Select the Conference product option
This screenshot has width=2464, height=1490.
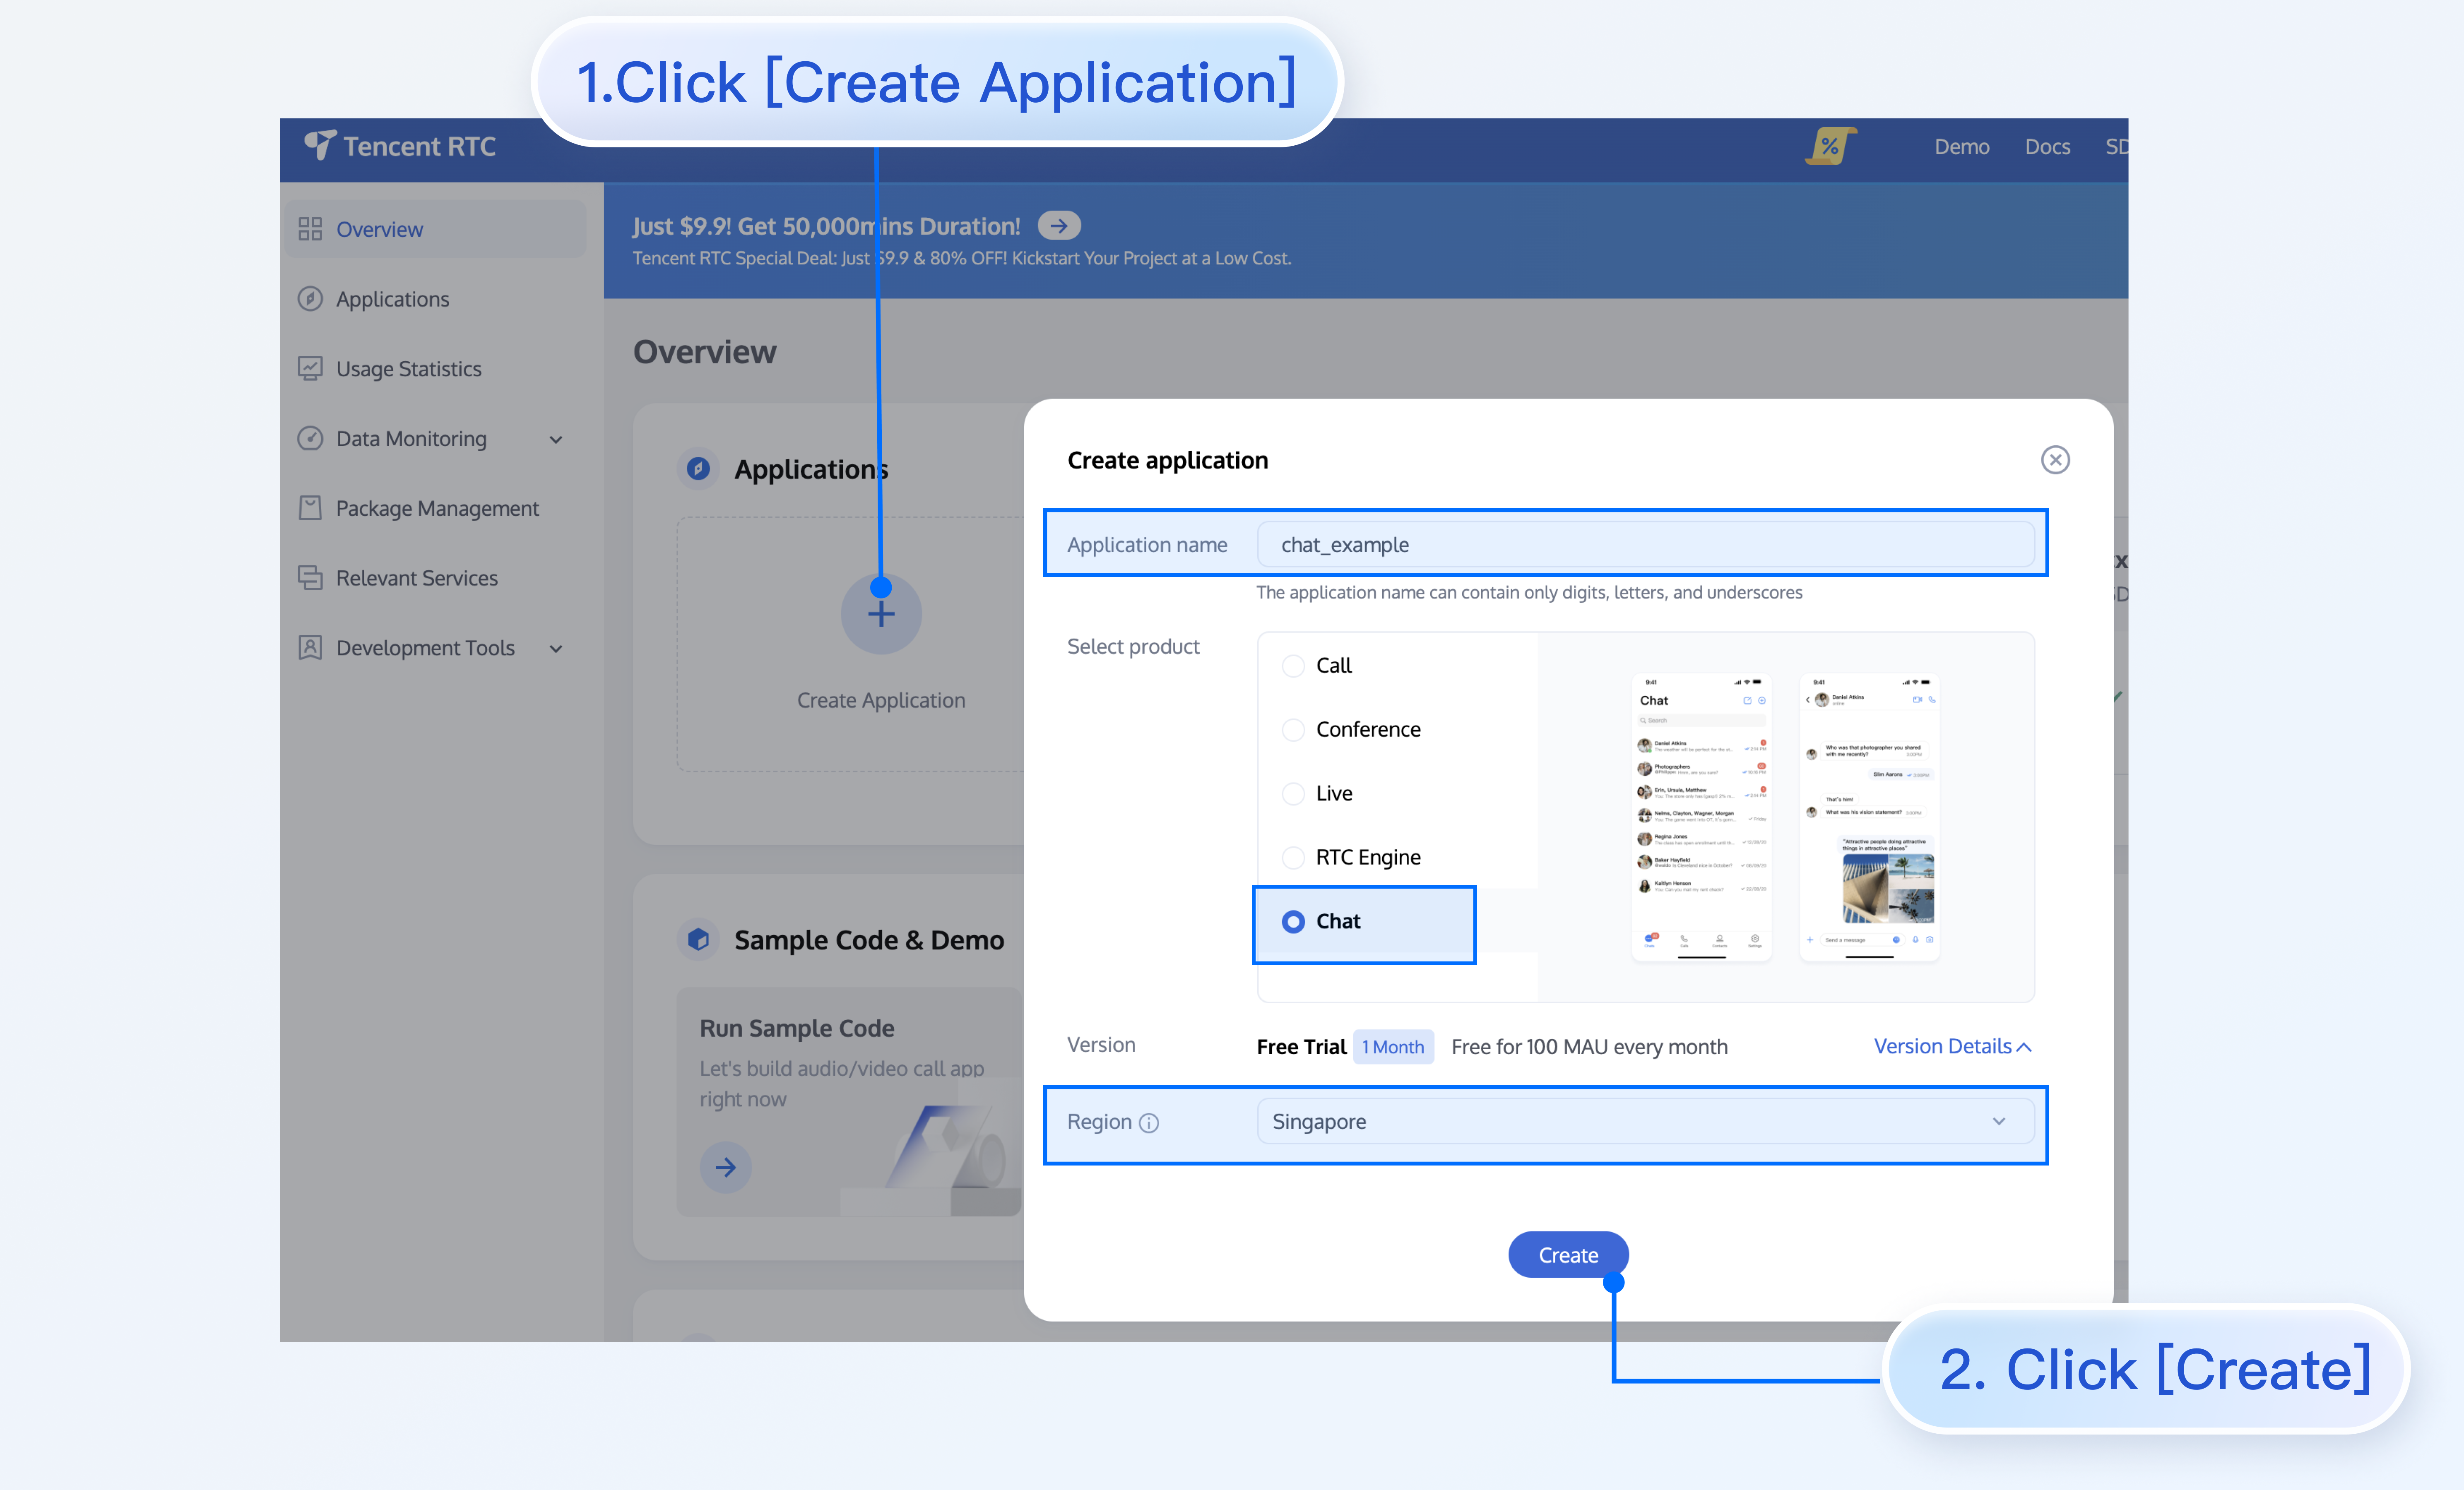(1293, 730)
